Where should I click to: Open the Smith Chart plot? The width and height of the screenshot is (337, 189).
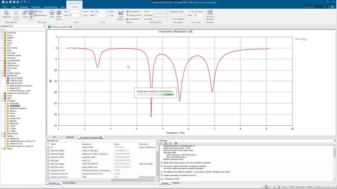[59, 14]
